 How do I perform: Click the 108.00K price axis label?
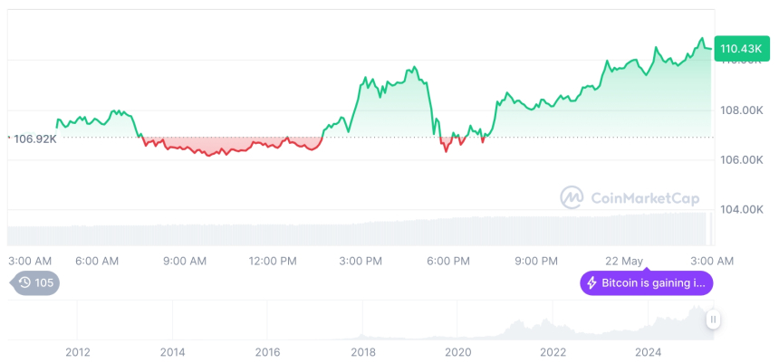click(x=740, y=110)
